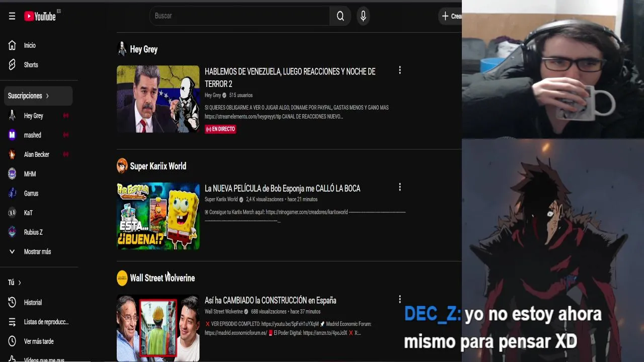Open the Venezuela live stream thumbnail

tap(158, 99)
